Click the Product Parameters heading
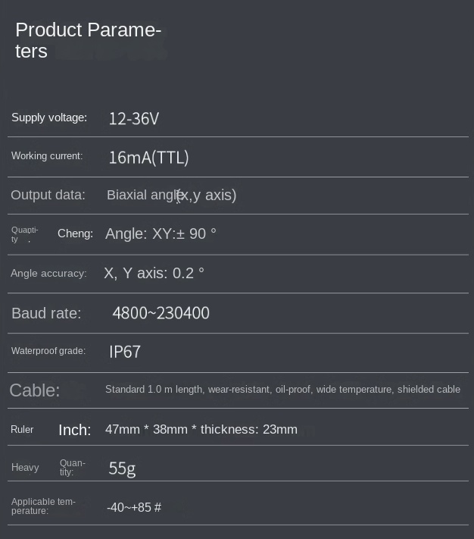The width and height of the screenshot is (474, 539). pos(88,40)
